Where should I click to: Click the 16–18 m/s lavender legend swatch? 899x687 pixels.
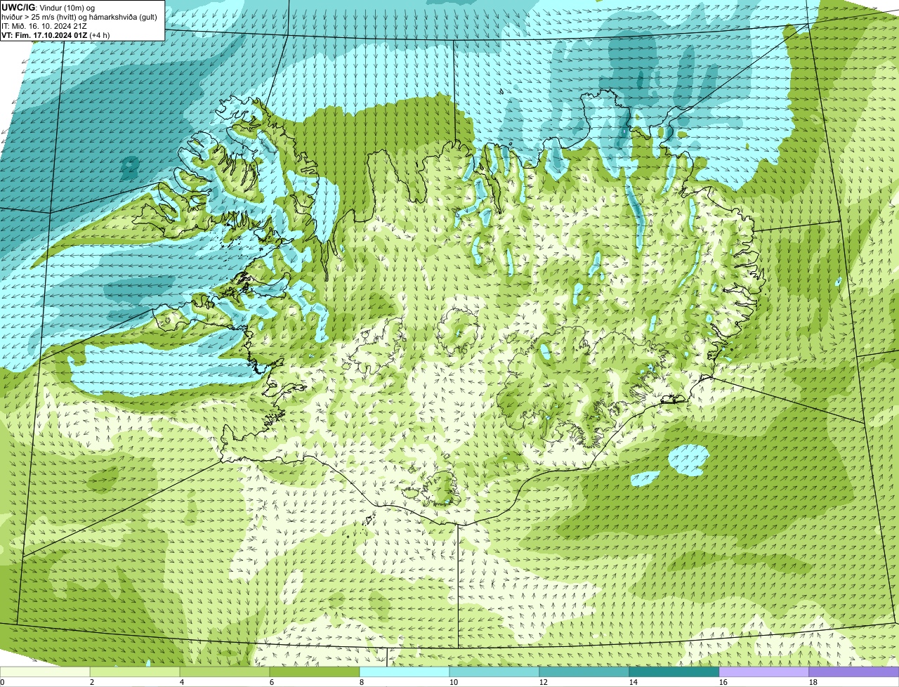[764, 672]
